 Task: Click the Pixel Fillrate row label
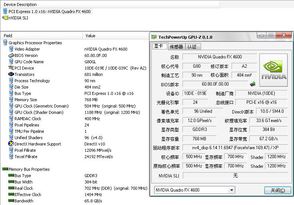click(25, 150)
